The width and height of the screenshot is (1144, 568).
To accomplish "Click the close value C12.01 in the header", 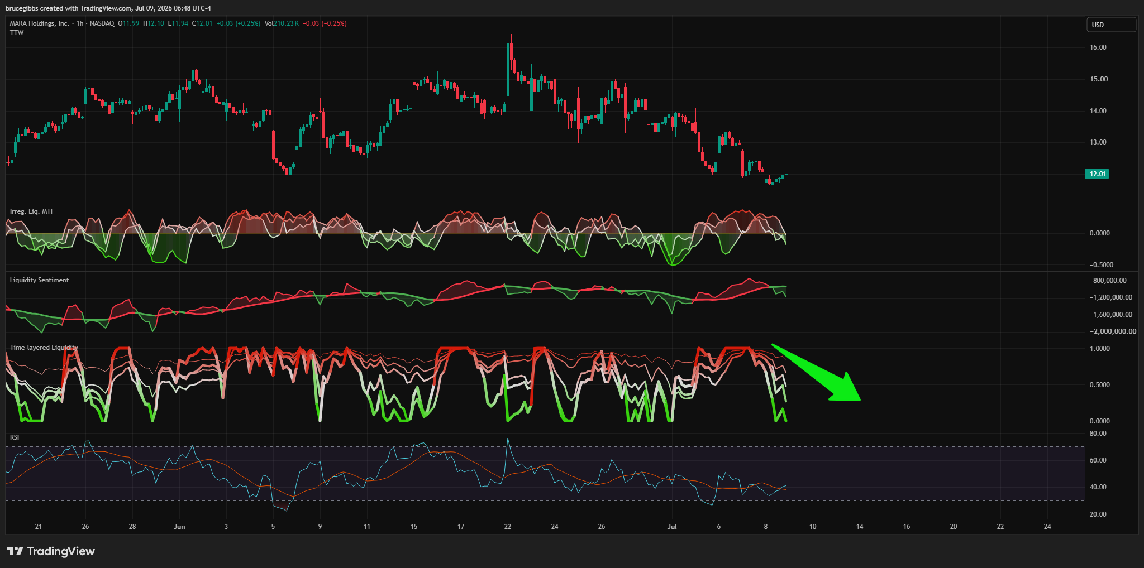I will click(202, 23).
